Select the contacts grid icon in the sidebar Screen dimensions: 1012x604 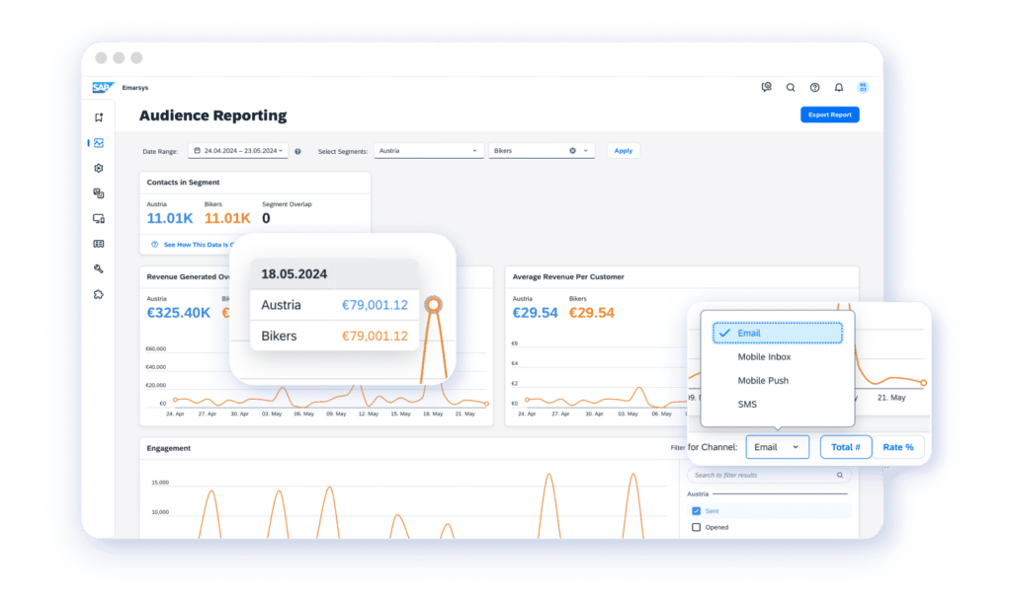point(98,243)
